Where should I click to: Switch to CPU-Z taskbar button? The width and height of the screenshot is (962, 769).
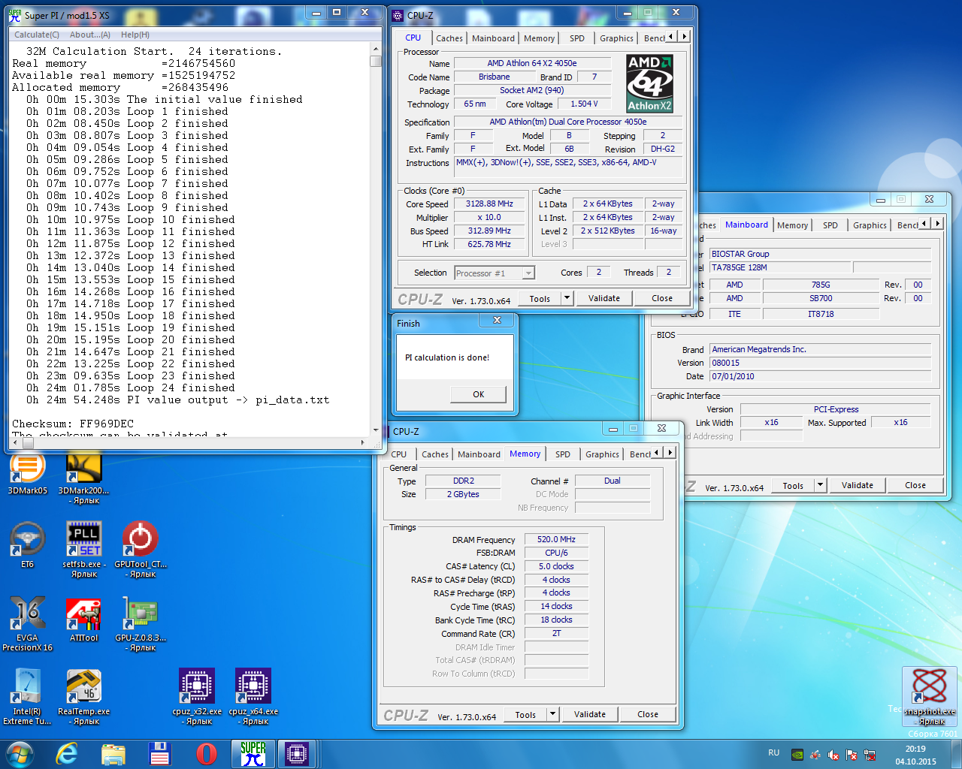point(297,754)
